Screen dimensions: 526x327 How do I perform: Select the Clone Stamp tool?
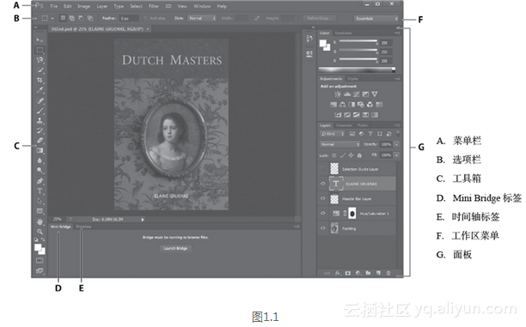click(40, 120)
